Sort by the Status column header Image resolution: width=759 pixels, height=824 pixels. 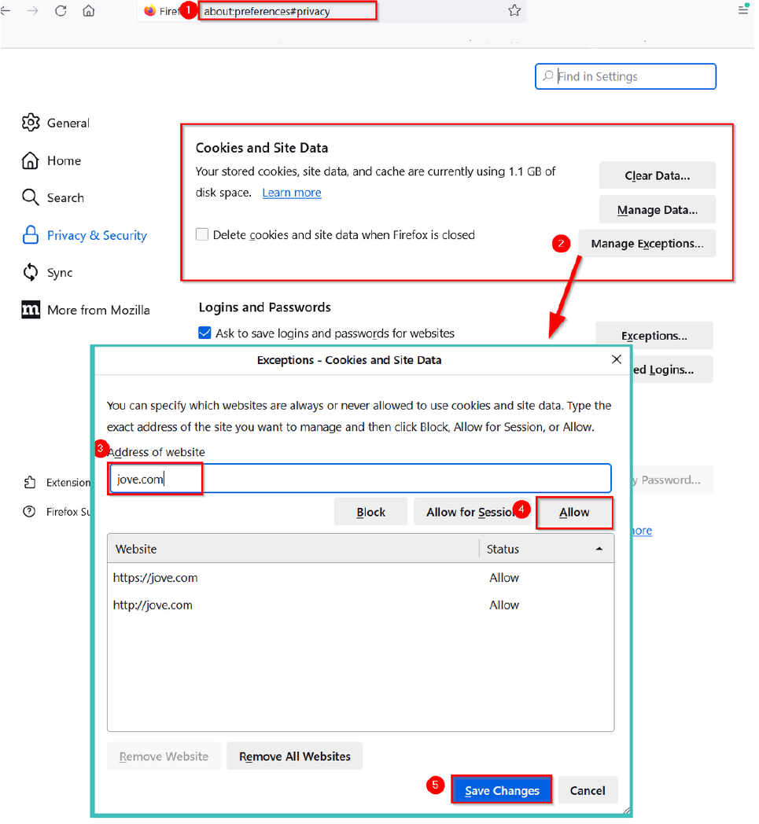547,549
